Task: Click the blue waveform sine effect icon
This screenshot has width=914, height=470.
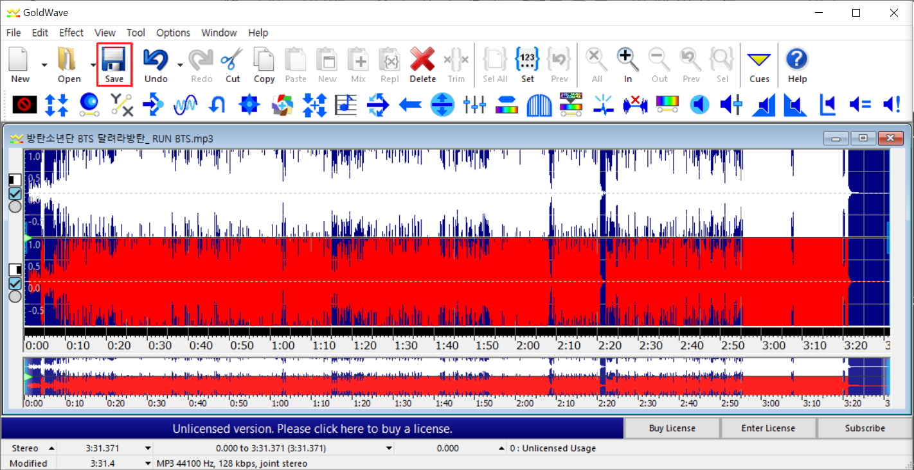Action: [185, 104]
